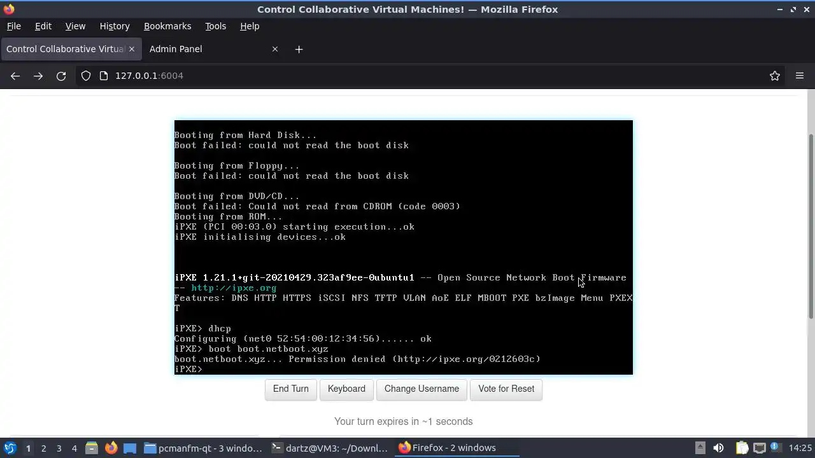Close the Admin Panel tab
815x458 pixels.
point(275,49)
